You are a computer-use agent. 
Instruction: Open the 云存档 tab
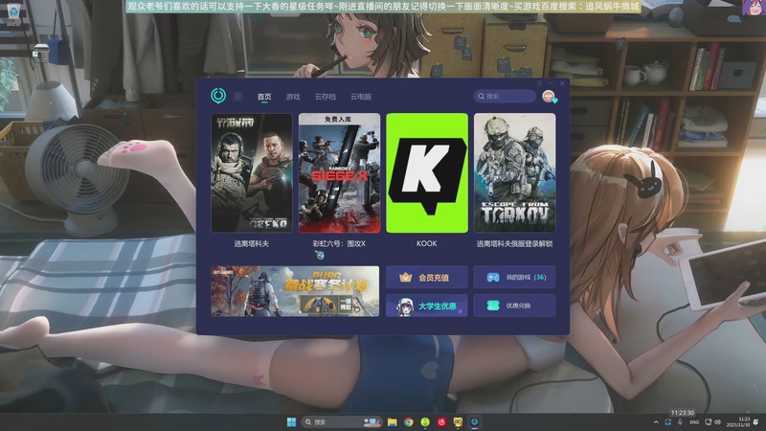click(325, 97)
